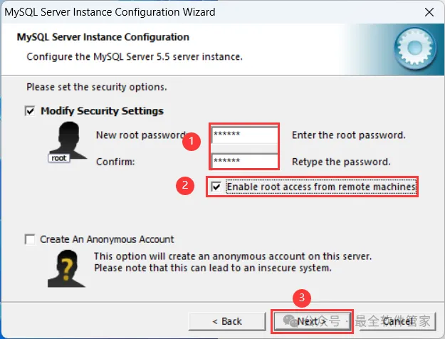The width and height of the screenshot is (445, 339).
Task: Click the small 'root' label badge
Action: point(58,158)
